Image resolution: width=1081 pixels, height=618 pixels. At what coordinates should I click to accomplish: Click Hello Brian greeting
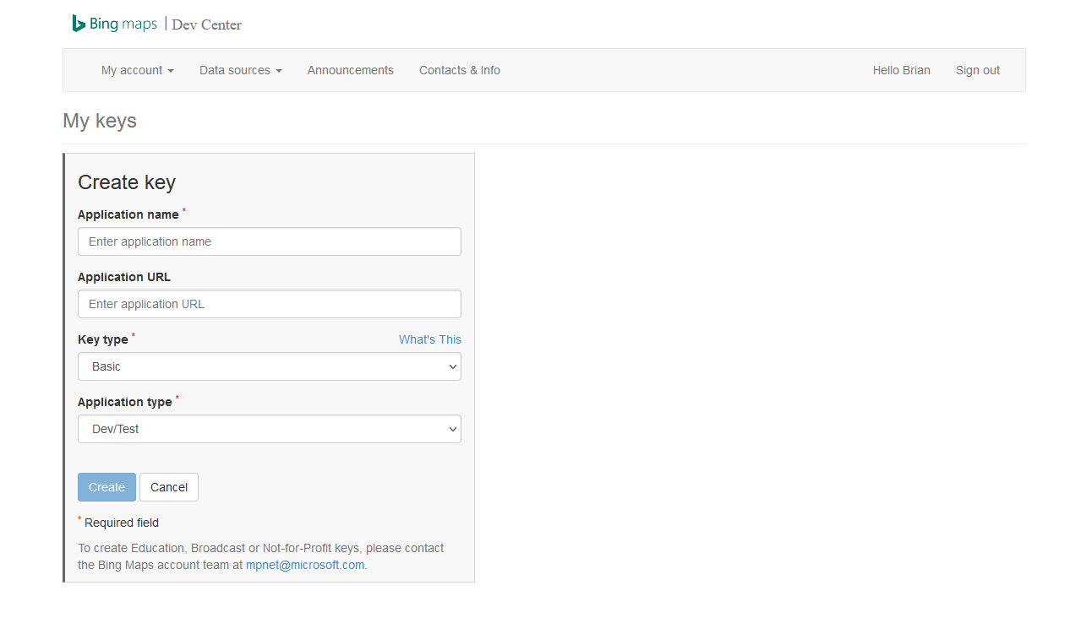902,70
